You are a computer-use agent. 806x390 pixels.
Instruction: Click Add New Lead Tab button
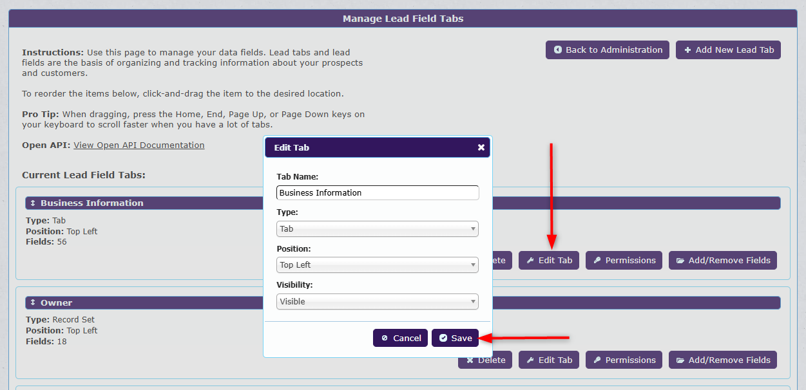[728, 50]
